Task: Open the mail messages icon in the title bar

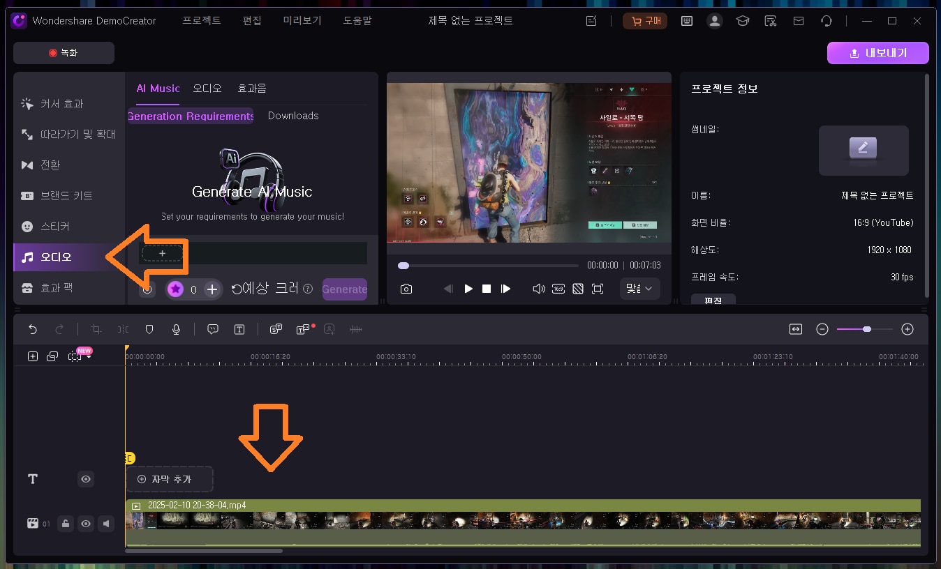Action: tap(799, 21)
